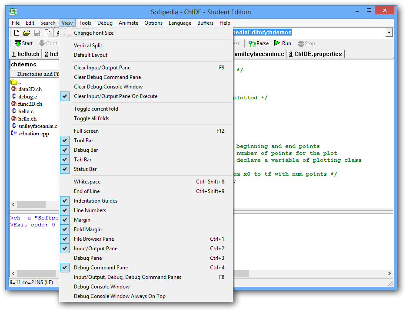Click the Close file icon

(47, 33)
